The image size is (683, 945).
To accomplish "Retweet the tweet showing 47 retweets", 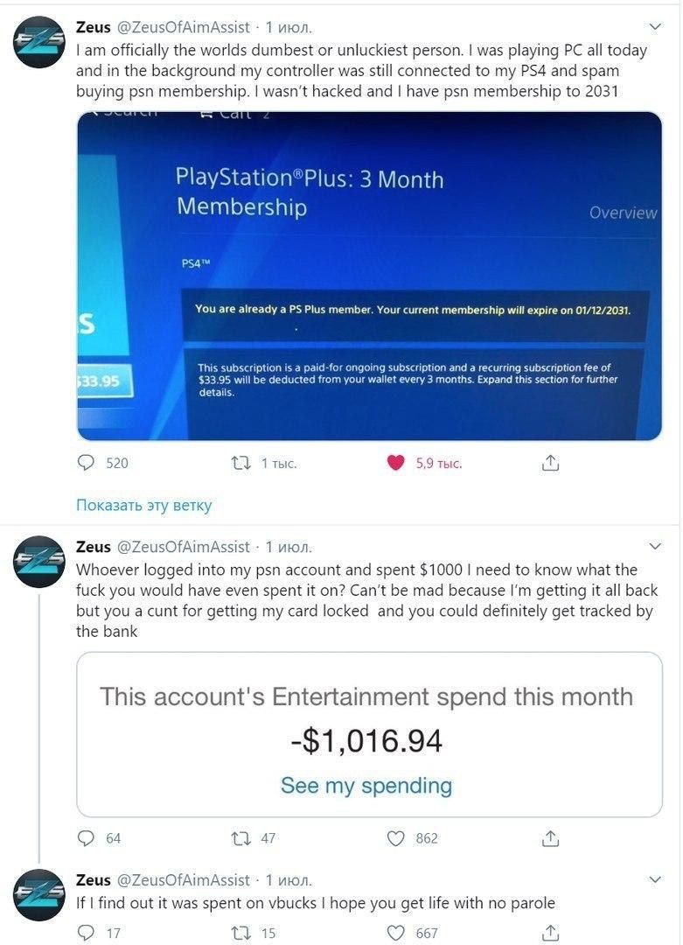I will pyautogui.click(x=241, y=837).
